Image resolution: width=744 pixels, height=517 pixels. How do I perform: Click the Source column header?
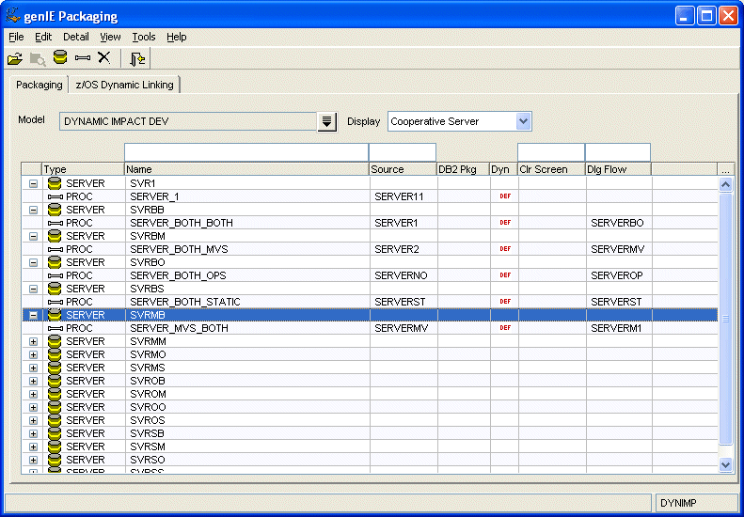pos(403,169)
